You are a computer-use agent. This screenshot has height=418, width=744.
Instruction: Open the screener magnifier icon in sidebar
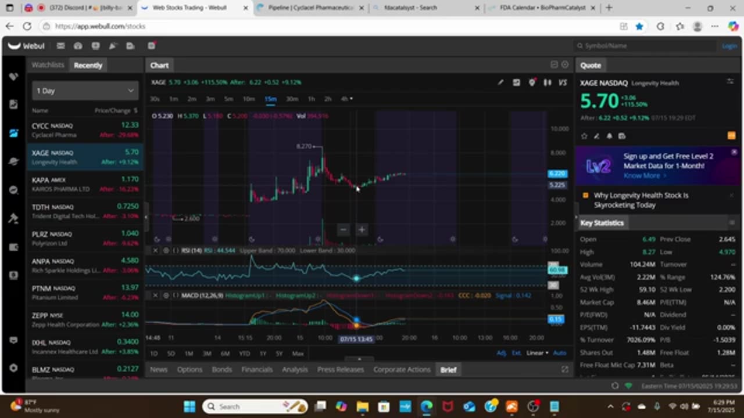click(x=14, y=190)
